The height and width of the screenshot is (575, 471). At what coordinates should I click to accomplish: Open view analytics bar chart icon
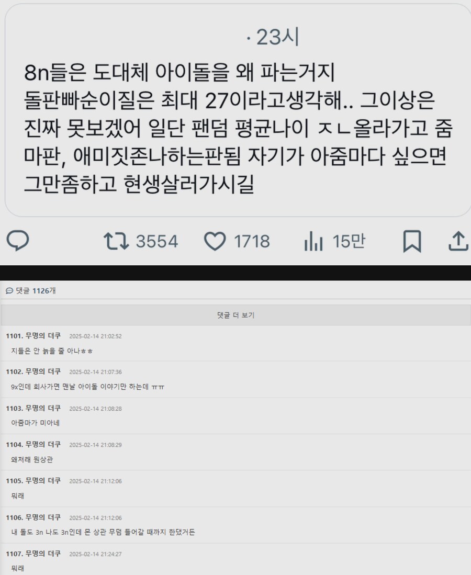(x=313, y=241)
